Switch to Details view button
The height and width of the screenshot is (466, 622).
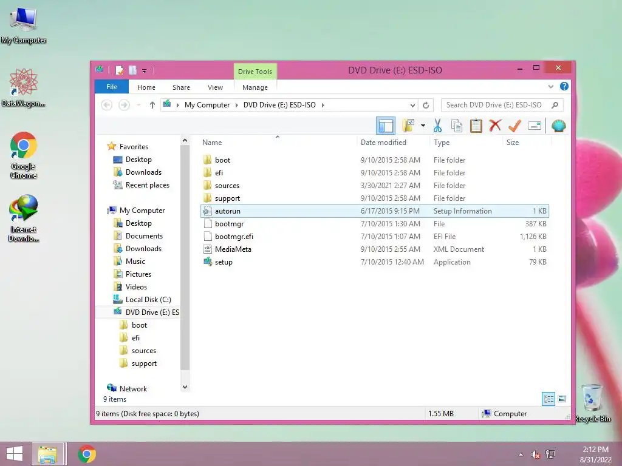click(x=549, y=399)
